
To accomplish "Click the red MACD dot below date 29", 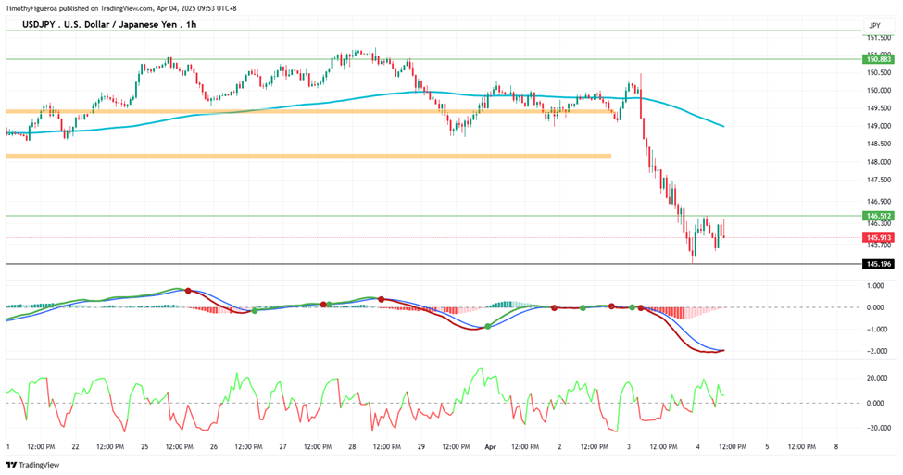I will pyautogui.click(x=381, y=299).
